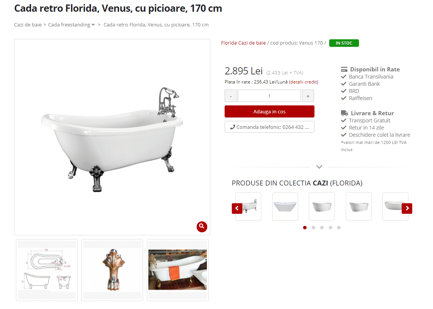
Task: Expand the Cada freestanding breadcrumb dropdown
Action: click(93, 25)
